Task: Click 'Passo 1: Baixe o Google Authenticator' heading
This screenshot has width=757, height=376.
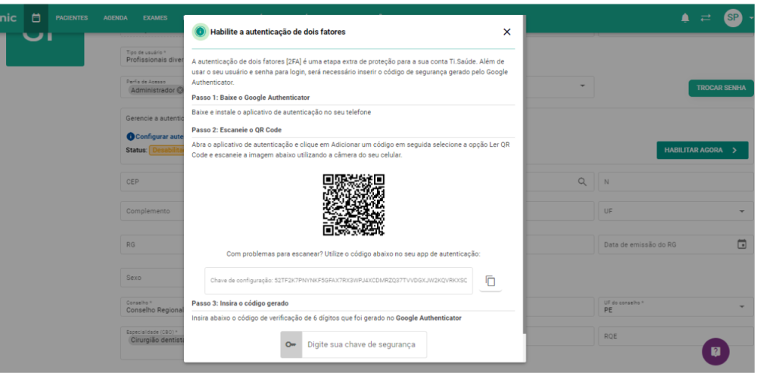Action: pyautogui.click(x=251, y=98)
